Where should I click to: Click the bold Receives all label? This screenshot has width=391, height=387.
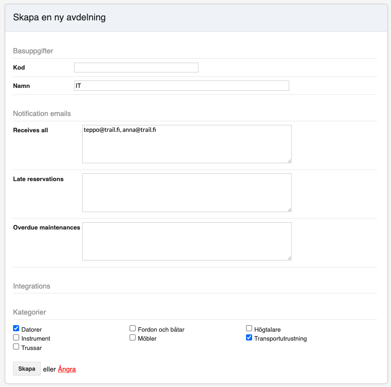(x=31, y=130)
